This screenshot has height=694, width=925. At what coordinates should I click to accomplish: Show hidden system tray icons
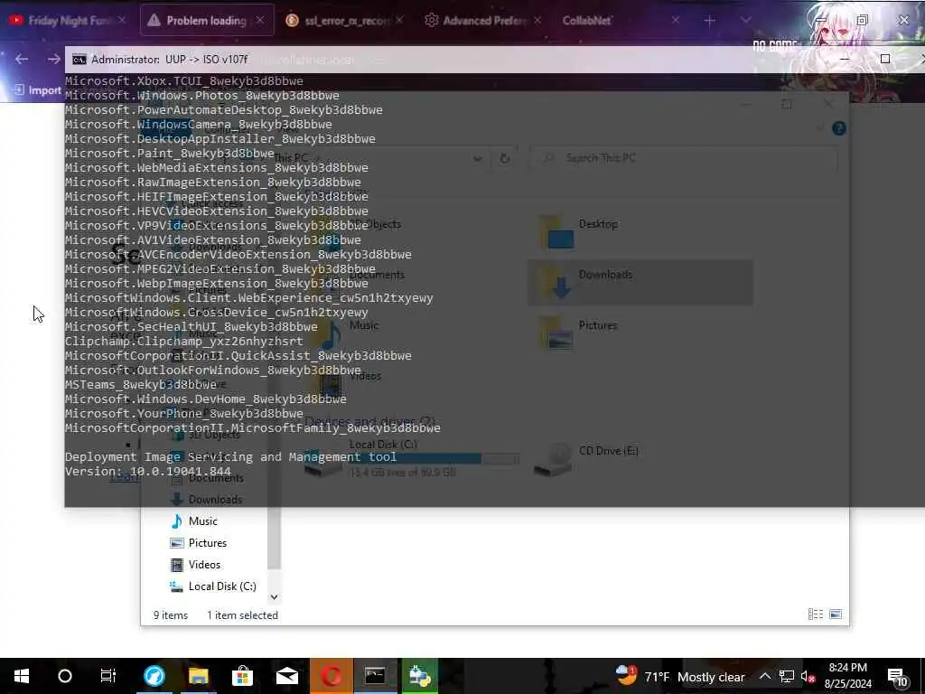coord(764,676)
